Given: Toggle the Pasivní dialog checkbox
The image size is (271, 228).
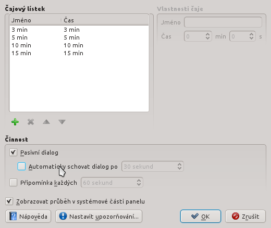Looking at the screenshot, I should (x=13, y=153).
